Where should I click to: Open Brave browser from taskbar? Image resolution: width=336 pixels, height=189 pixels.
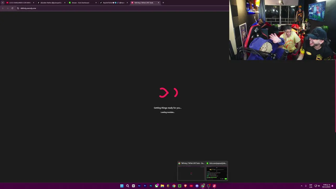click(185, 186)
